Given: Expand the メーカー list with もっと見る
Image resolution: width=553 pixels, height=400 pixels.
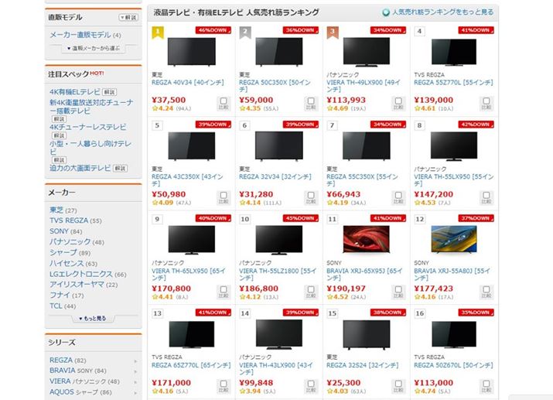Looking at the screenshot, I should point(93,319).
